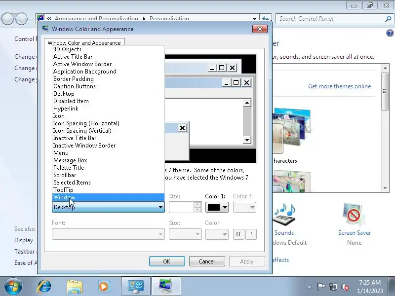Launch Internet Explorer from taskbar

point(44,287)
